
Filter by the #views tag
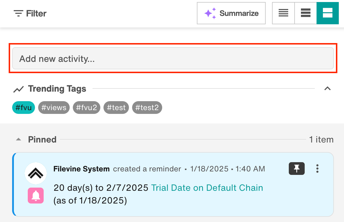click(x=54, y=108)
